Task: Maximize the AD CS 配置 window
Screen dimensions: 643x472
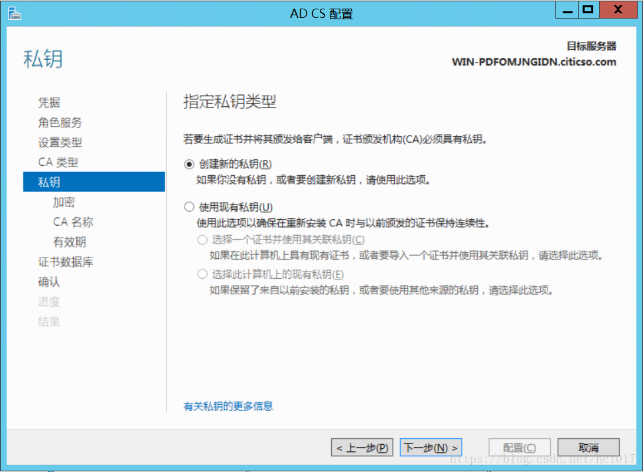Action: [589, 9]
